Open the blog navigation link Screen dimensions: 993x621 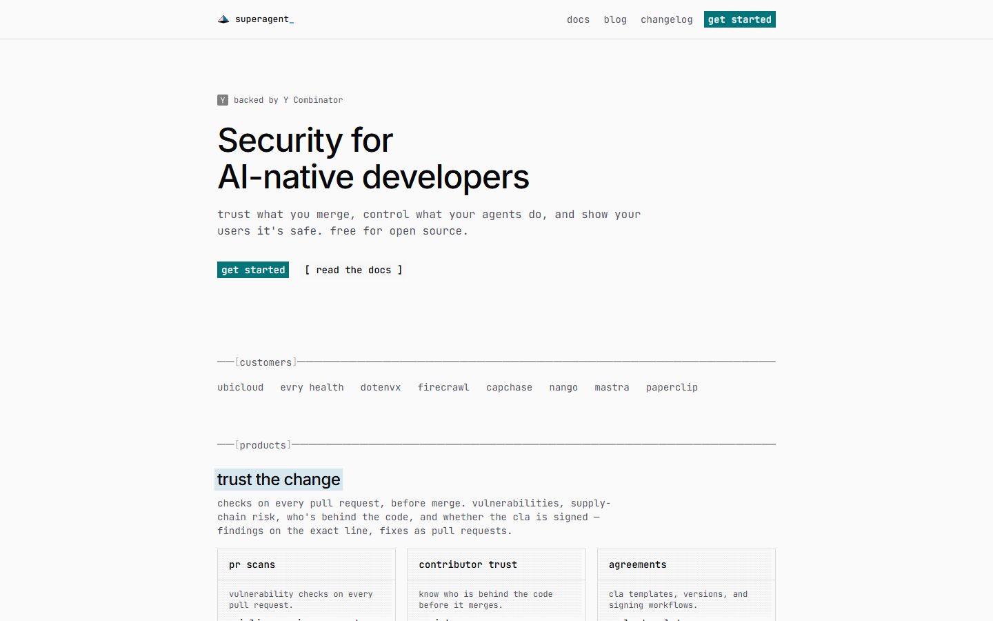(615, 19)
